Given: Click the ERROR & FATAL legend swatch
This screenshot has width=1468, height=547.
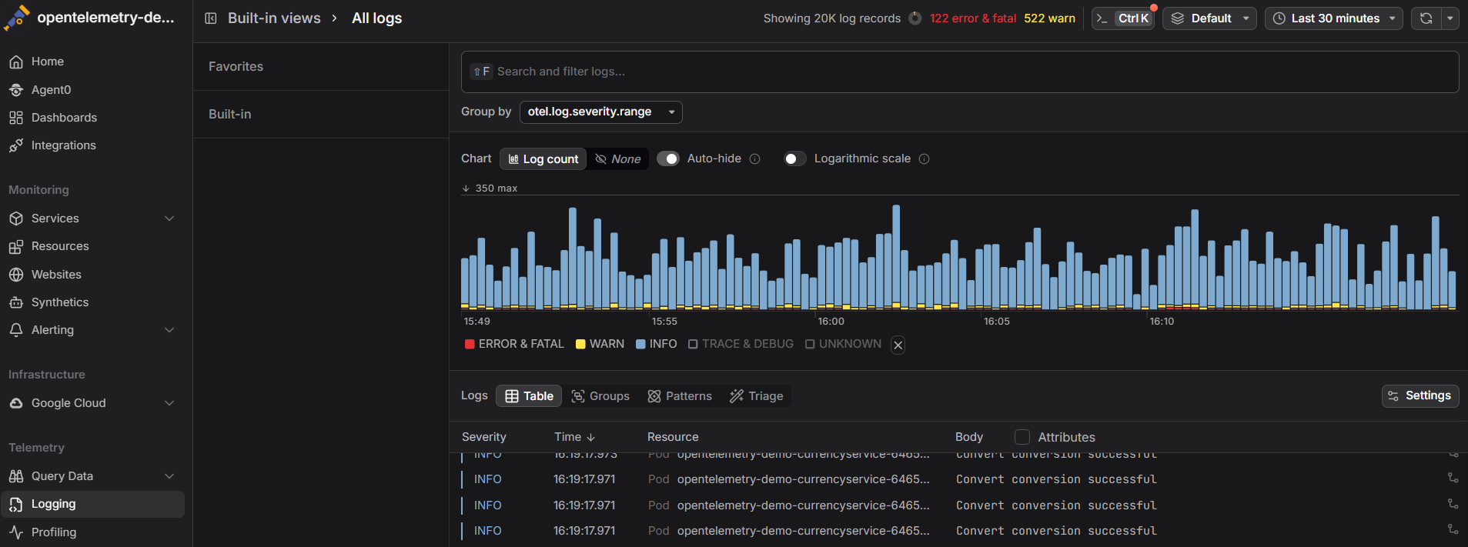Looking at the screenshot, I should [470, 344].
